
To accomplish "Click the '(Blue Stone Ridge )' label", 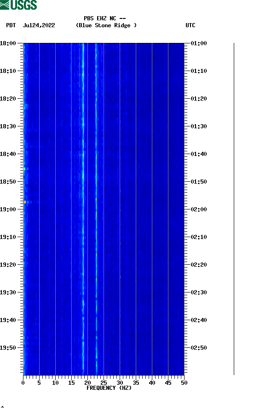I will coord(106,25).
